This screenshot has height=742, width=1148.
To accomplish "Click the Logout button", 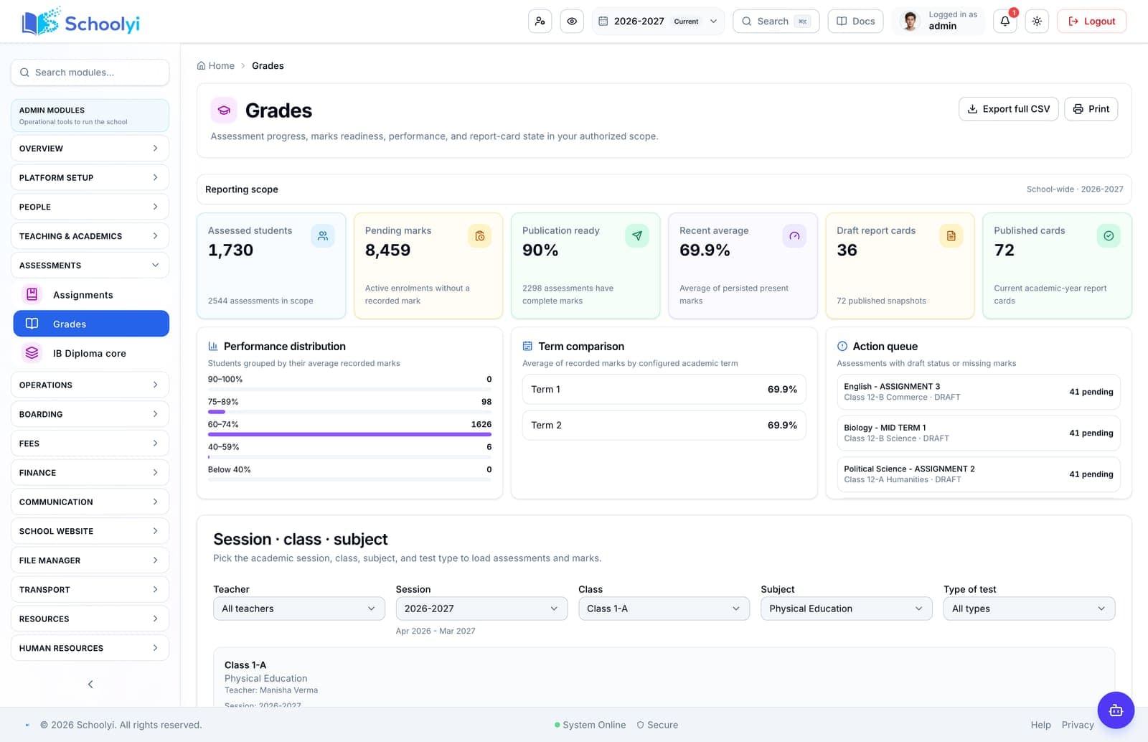I will (1091, 22).
